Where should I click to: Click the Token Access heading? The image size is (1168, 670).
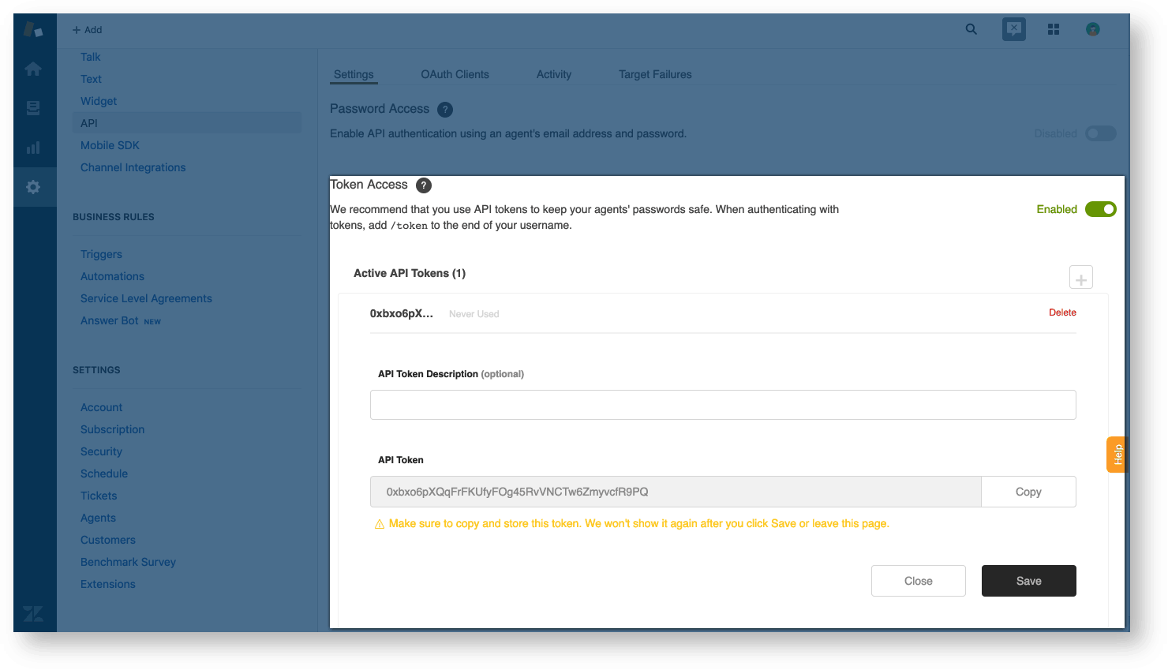369,185
